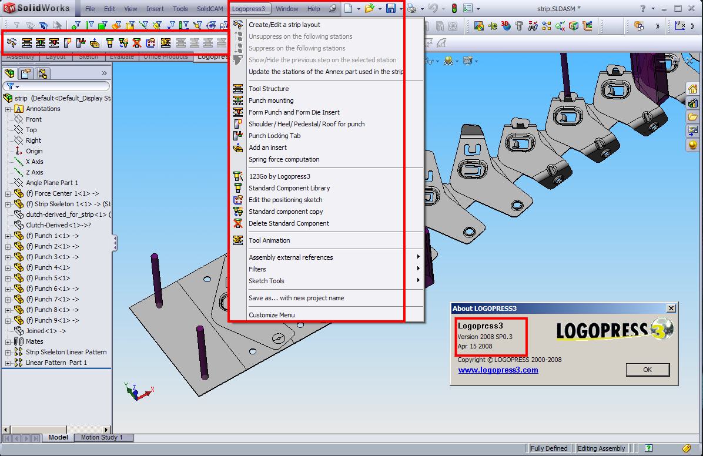
Task: Click the Edit positioning sketch toolbar icon
Action: [150, 42]
